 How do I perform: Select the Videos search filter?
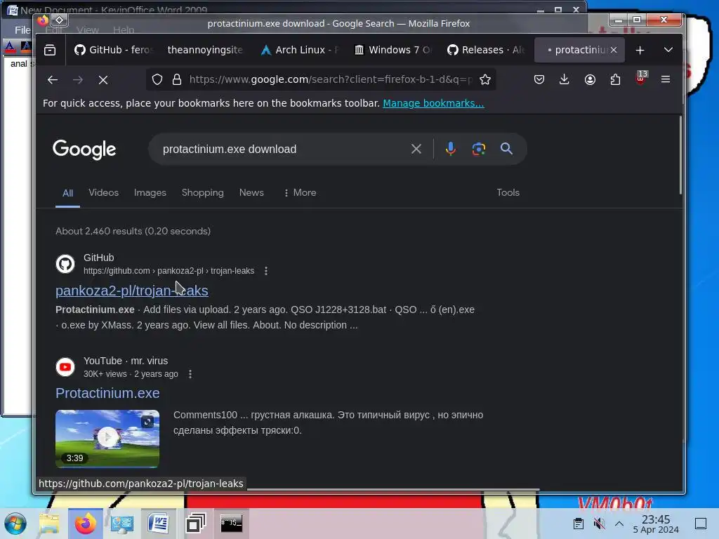pos(104,193)
